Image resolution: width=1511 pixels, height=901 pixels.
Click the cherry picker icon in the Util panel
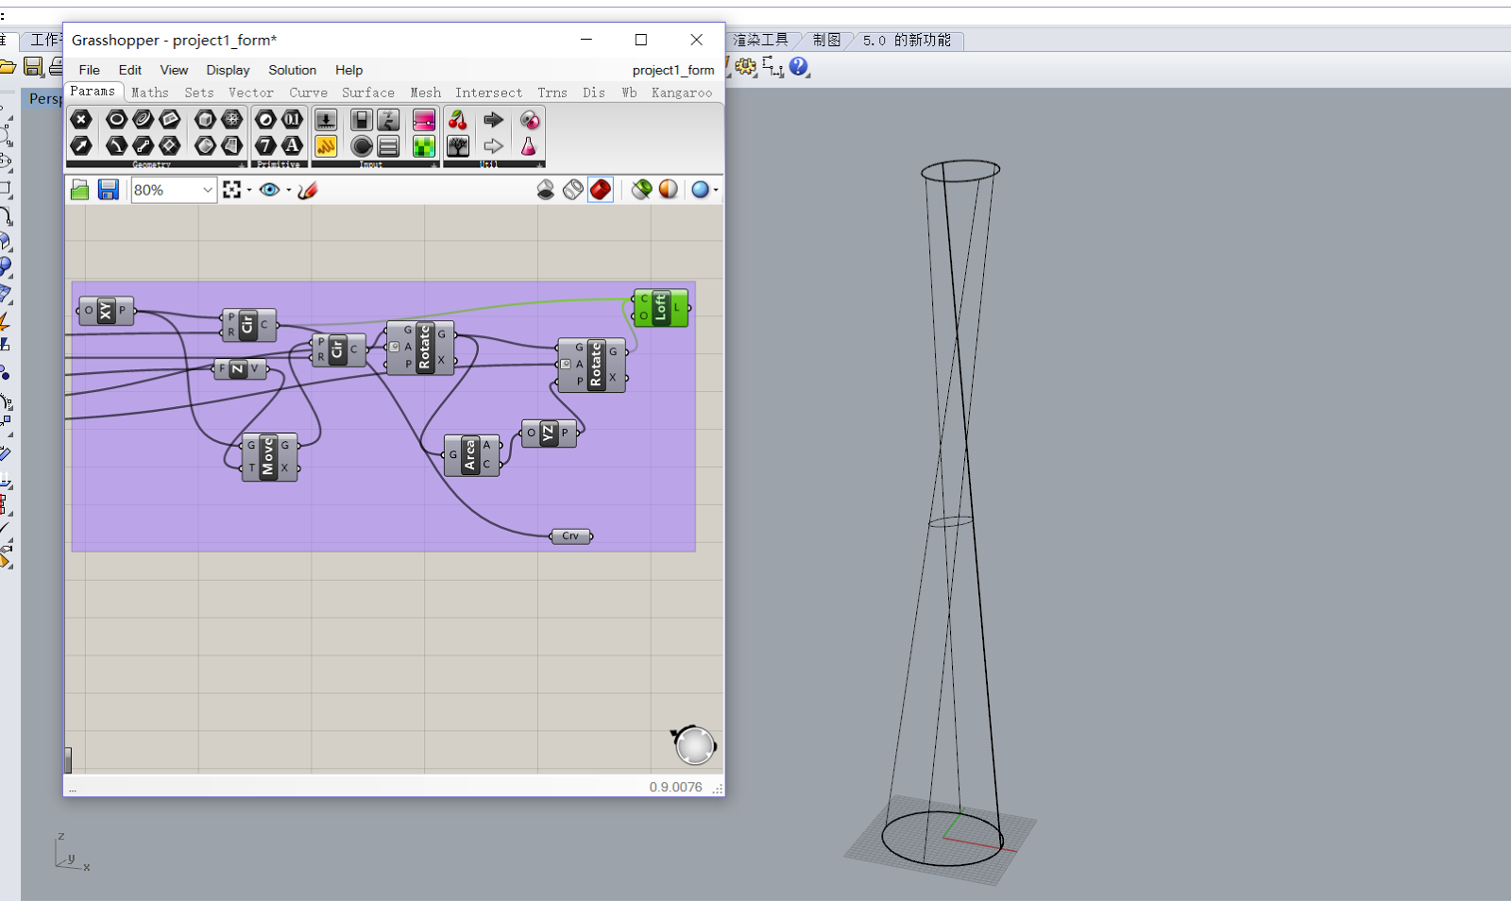(459, 120)
